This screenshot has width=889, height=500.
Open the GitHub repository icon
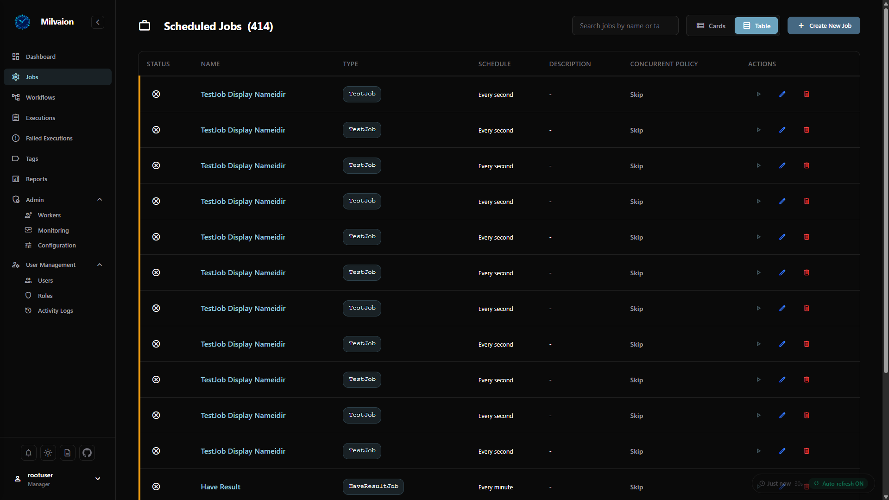coord(87,453)
